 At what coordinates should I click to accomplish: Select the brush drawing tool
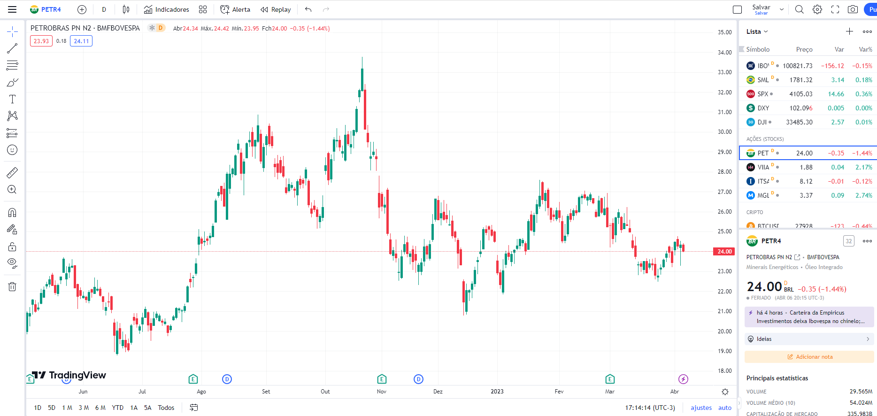click(x=12, y=83)
